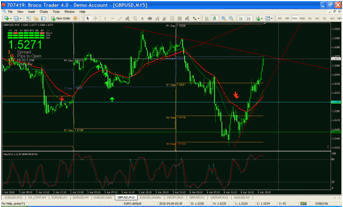Switch to the EURUSD,M15 chart tab
Viewport: 343px width, 207px height.
[14, 197]
